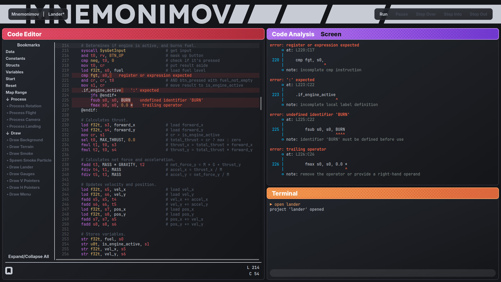This screenshot has width=501, height=282.
Task: Go to Map Range bookmark
Action: pos(16,92)
